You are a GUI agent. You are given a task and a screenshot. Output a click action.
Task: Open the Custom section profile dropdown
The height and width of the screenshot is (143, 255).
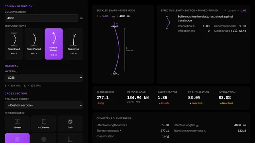pyautogui.click(x=44, y=105)
